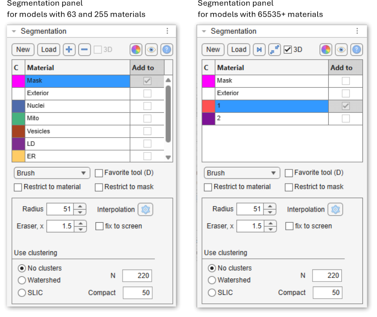Viewport: 377px width, 317px height.
Task: Add a material with plus icon, left panel
Action: click(69, 50)
